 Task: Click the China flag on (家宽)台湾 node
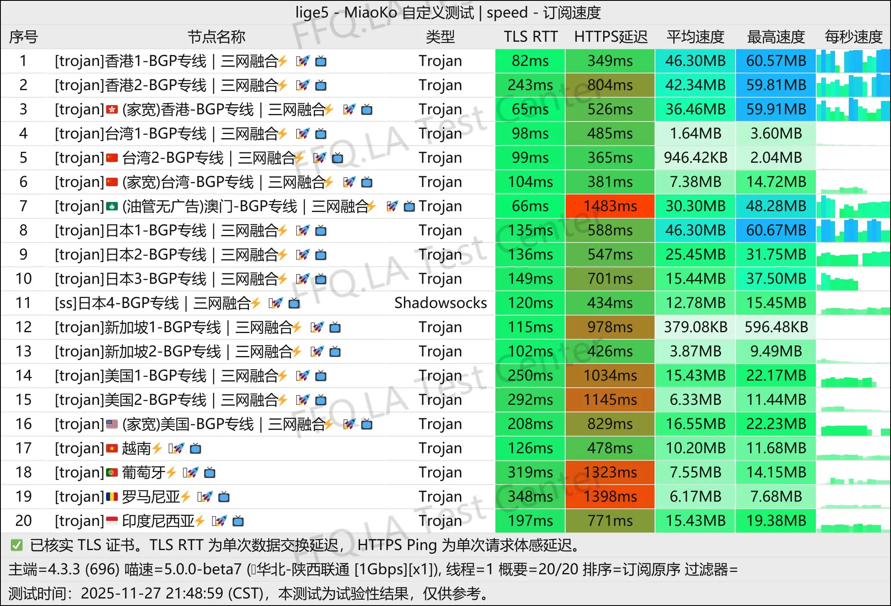click(x=112, y=182)
